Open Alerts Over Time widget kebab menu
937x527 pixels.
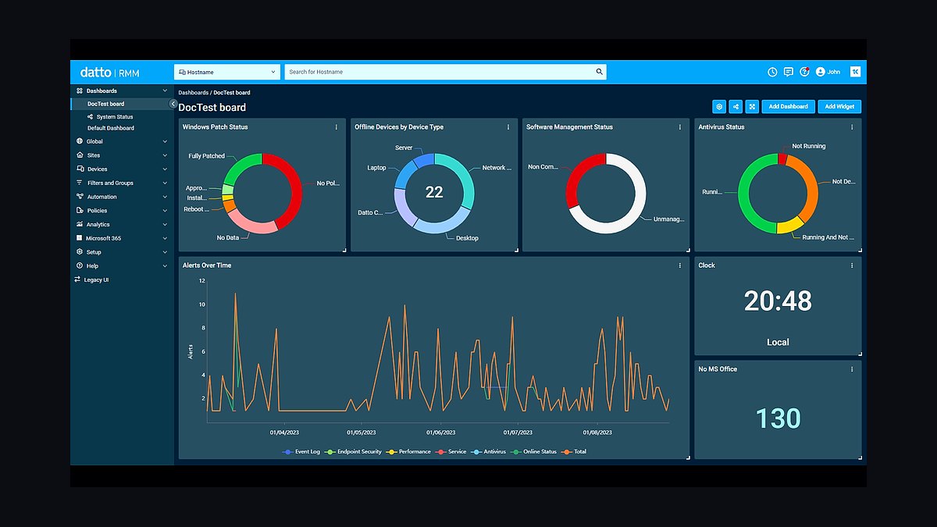coord(680,265)
